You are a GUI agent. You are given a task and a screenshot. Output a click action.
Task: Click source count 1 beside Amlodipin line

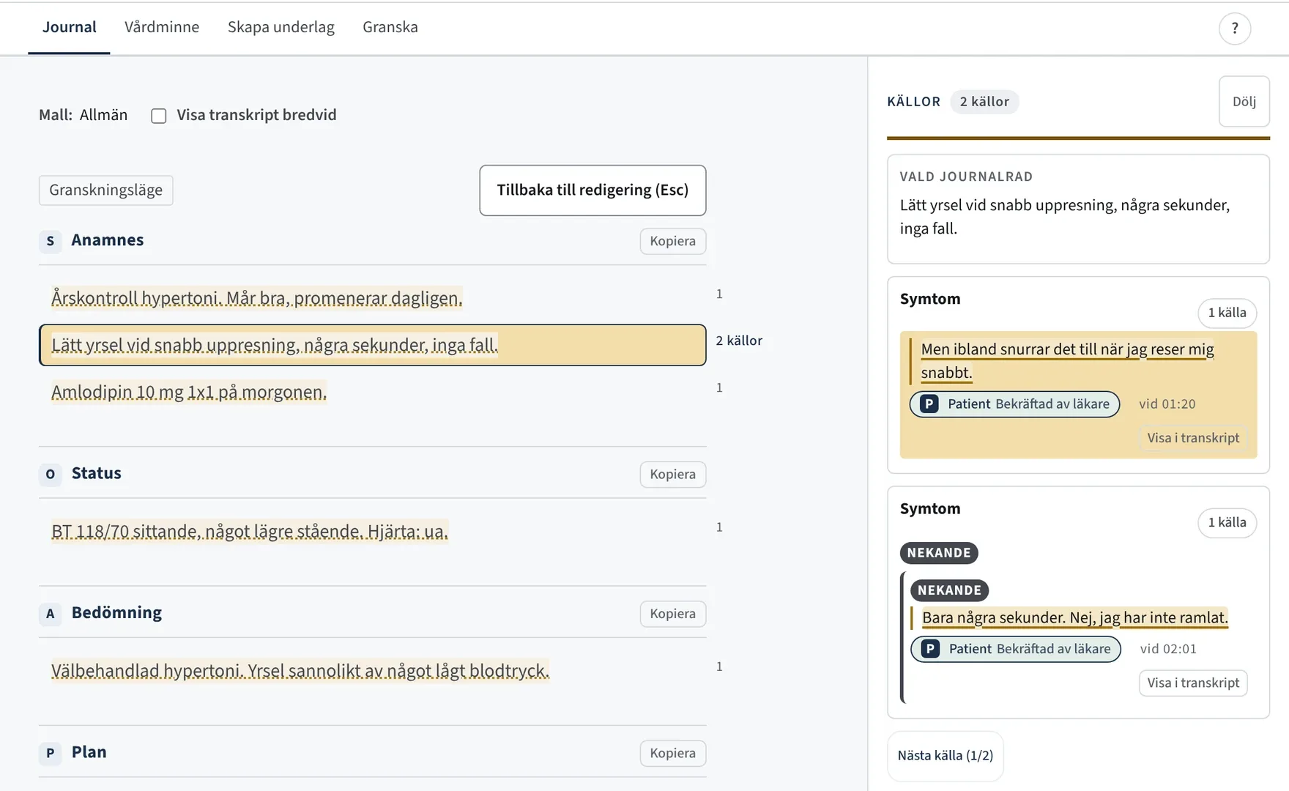[x=719, y=387]
